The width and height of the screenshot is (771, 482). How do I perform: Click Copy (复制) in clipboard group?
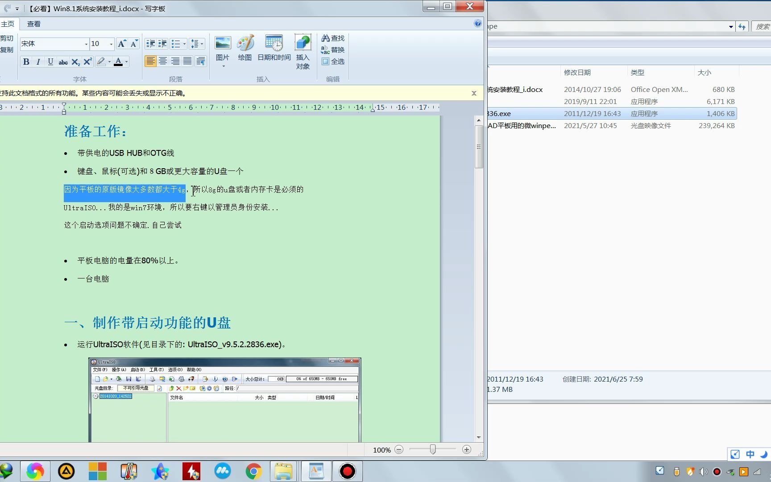tap(7, 50)
